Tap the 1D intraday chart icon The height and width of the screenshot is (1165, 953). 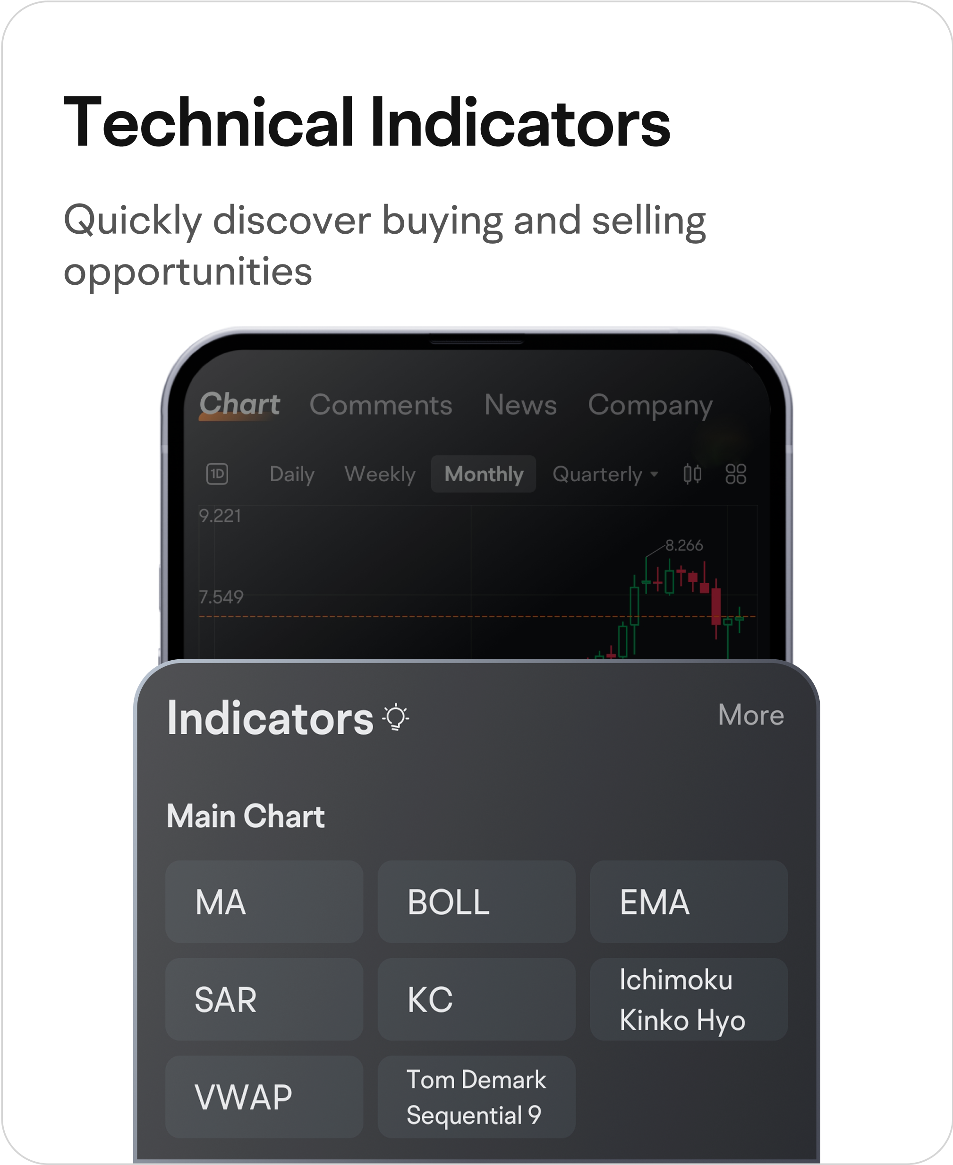click(x=217, y=474)
